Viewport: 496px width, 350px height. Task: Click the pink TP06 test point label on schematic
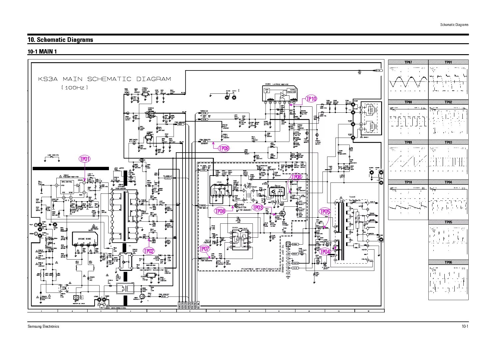tap(296, 177)
